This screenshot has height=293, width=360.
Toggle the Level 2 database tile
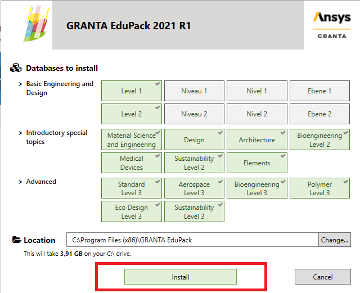coord(132,114)
